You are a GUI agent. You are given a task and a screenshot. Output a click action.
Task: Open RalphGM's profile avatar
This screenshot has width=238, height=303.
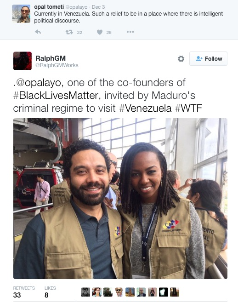(23, 61)
